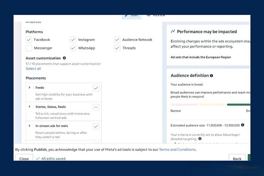Open the Advantage+ detailed targeting info icon
This screenshot has width=264, height=176.
tap(200, 139)
